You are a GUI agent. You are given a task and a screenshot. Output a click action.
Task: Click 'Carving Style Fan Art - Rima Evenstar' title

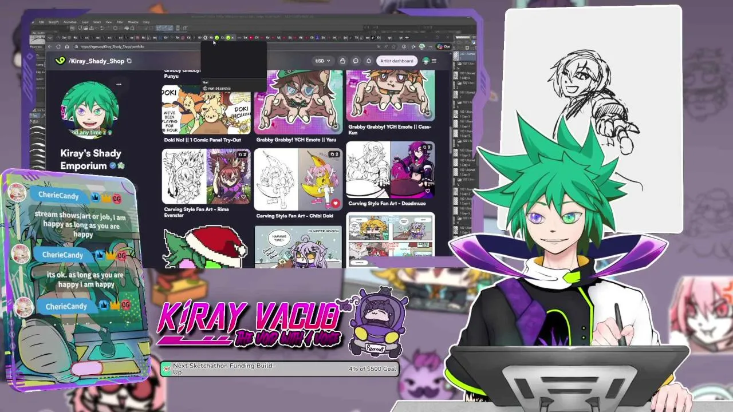pos(196,212)
